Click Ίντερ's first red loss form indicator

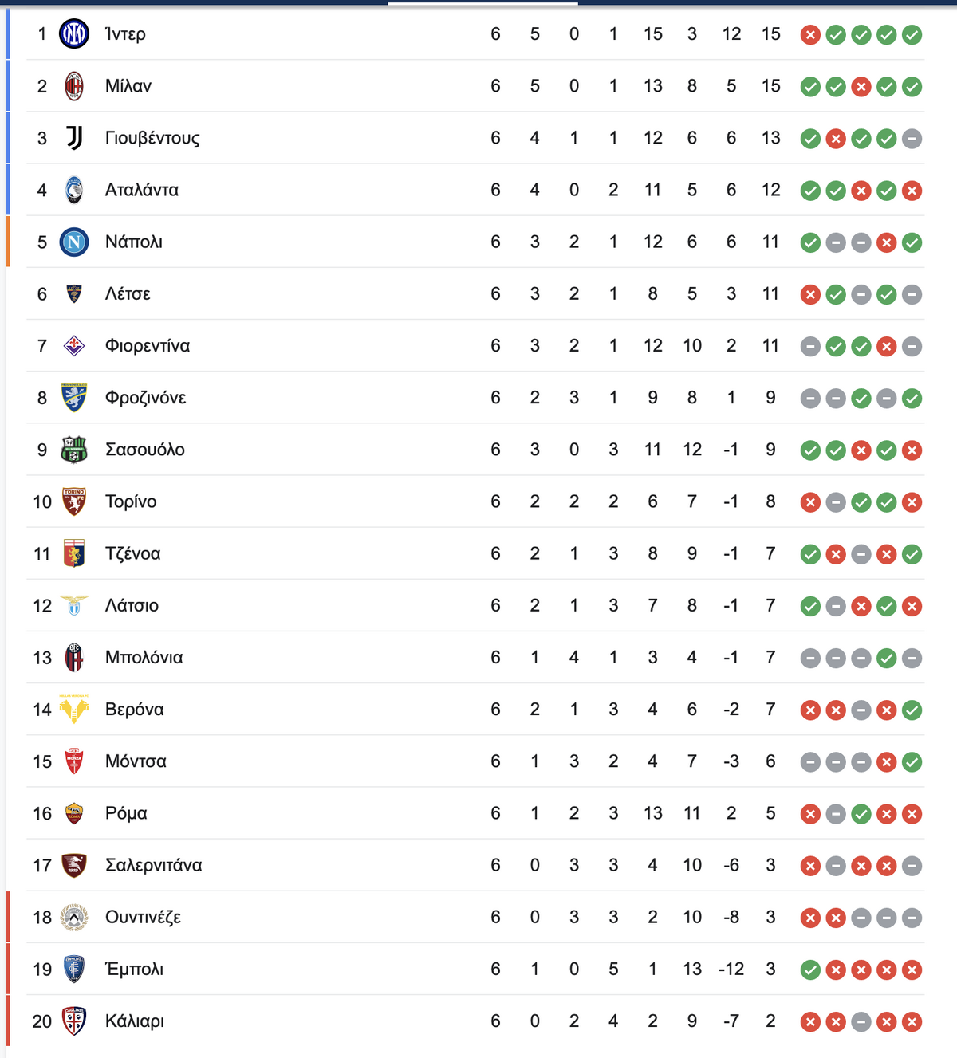pos(810,34)
